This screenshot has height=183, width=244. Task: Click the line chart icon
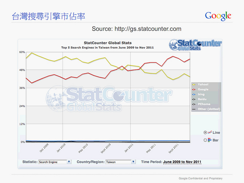tap(210, 132)
